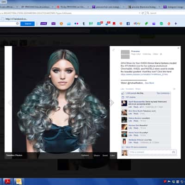The image size is (185, 185).
Task: Click the light blue picture icon in the toolbar
Action: pyautogui.click(x=69, y=24)
